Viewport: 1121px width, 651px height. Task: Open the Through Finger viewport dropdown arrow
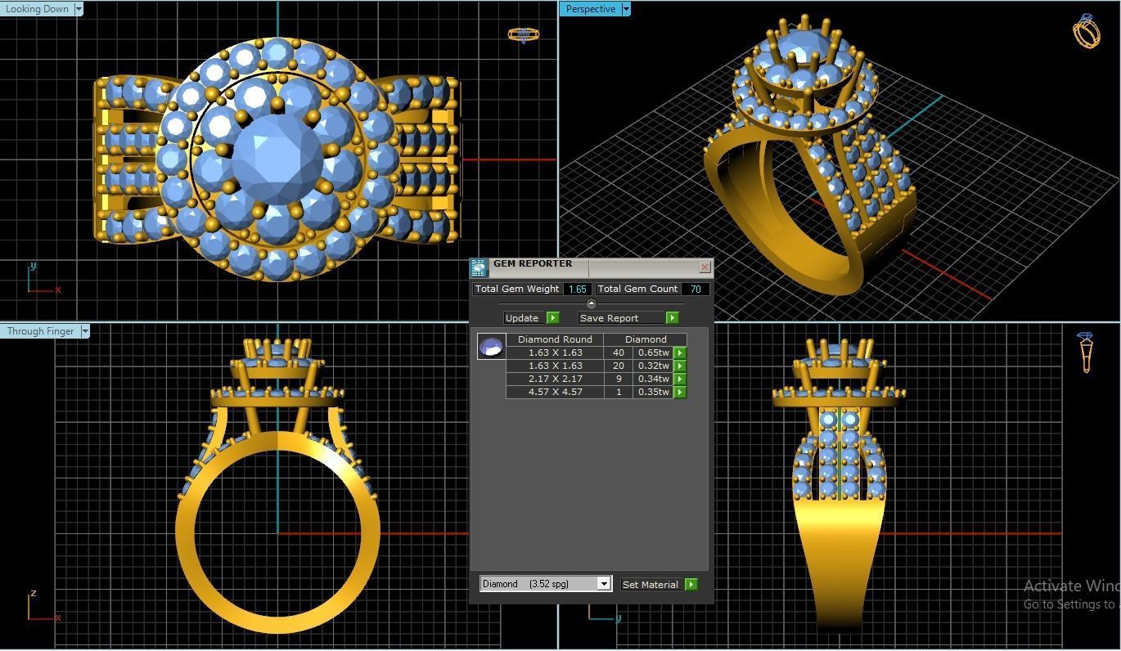pyautogui.click(x=85, y=331)
